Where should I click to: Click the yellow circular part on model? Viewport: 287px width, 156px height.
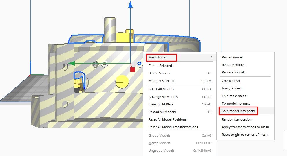pos(122,82)
